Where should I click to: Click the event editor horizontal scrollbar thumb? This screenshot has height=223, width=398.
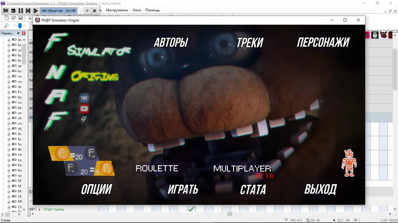pos(230,214)
